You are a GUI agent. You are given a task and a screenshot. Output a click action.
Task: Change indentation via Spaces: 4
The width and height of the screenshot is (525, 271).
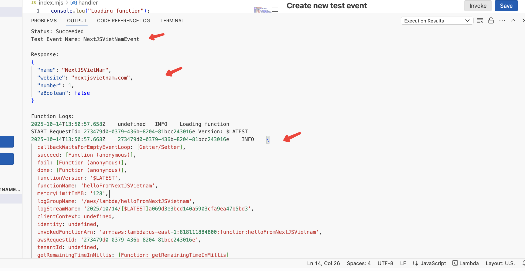point(358,263)
